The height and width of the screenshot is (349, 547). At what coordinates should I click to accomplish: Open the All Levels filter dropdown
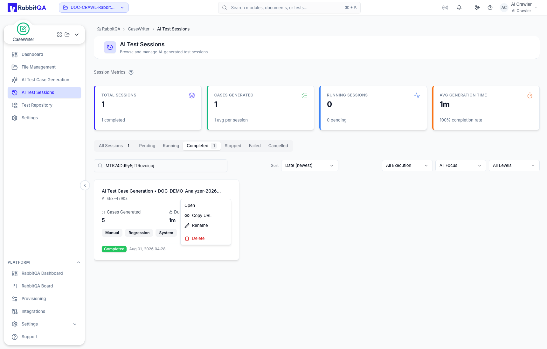tap(514, 166)
